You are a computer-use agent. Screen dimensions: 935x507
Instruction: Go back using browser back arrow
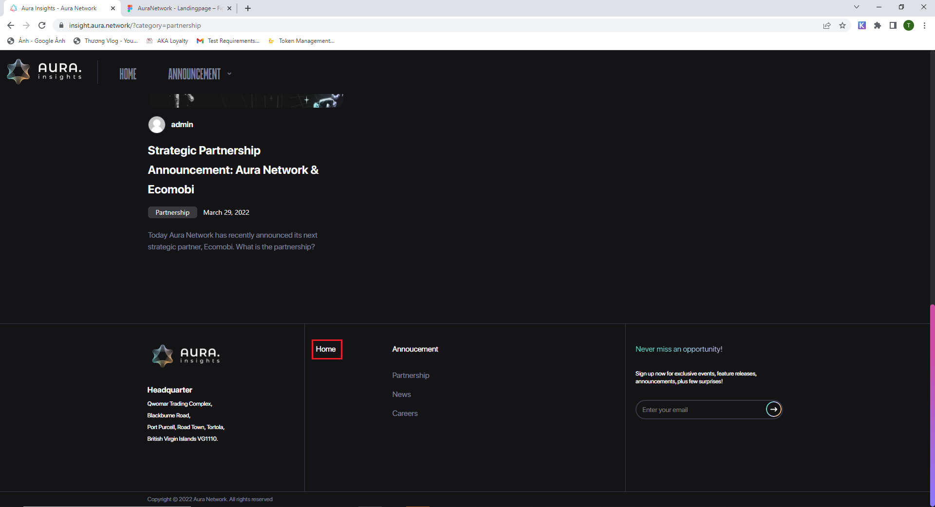[x=11, y=25]
